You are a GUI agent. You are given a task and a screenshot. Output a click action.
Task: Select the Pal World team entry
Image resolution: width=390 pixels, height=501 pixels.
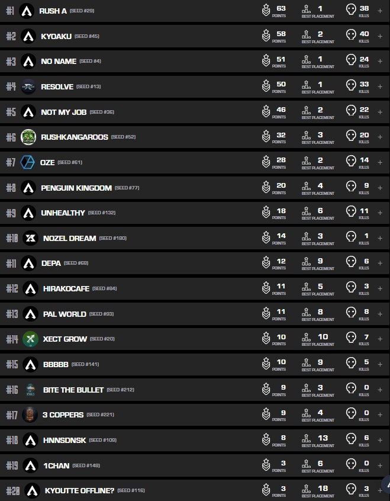[64, 314]
